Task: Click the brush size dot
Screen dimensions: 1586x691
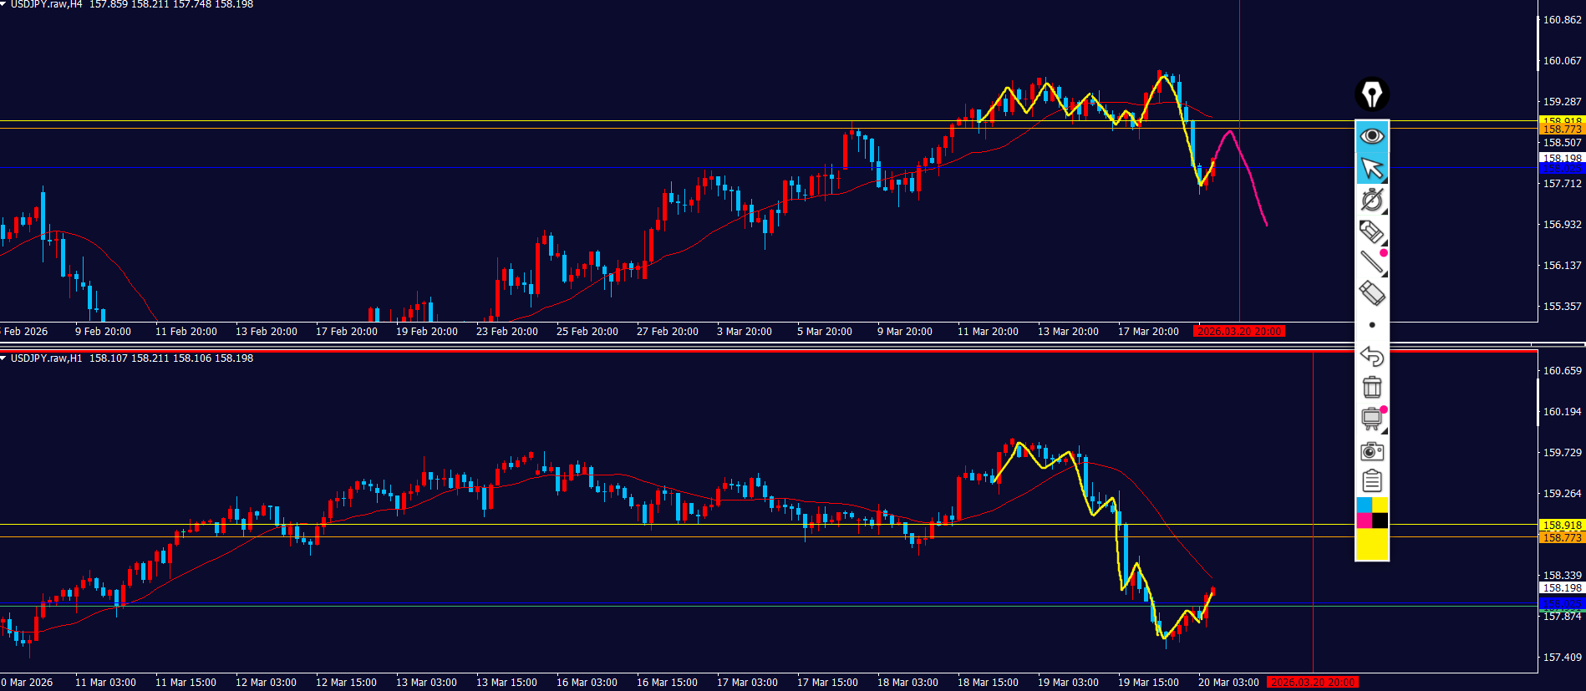Action: (x=1371, y=325)
